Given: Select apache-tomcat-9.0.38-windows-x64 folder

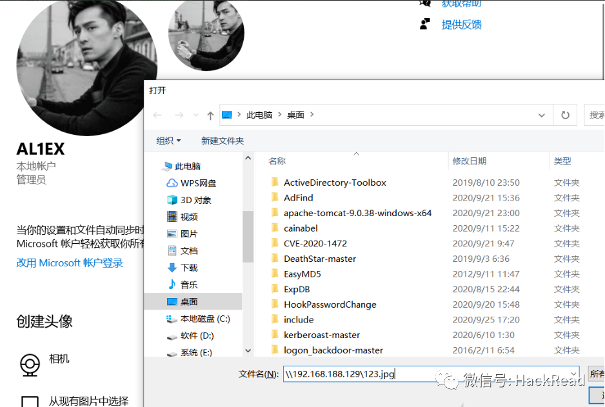Looking at the screenshot, I should (357, 213).
